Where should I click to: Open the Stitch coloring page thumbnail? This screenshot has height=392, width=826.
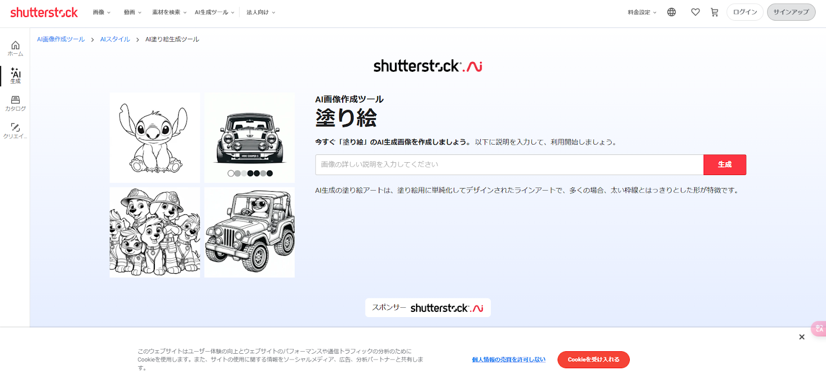click(155, 137)
